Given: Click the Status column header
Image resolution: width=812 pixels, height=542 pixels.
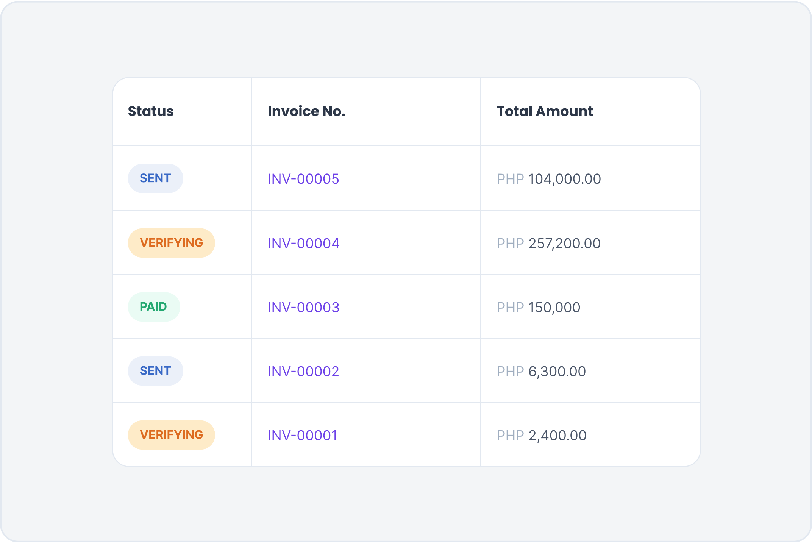Looking at the screenshot, I should pos(150,111).
